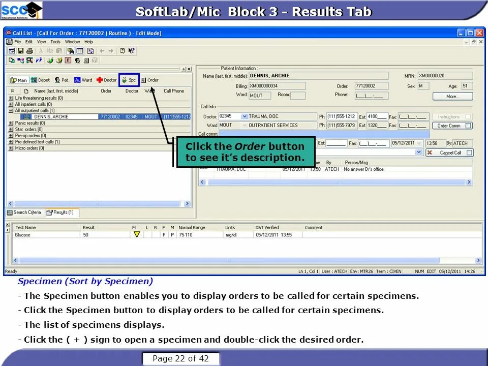Click the Help question mark bubble icon
Screen dimensions: 488x366
123,51
